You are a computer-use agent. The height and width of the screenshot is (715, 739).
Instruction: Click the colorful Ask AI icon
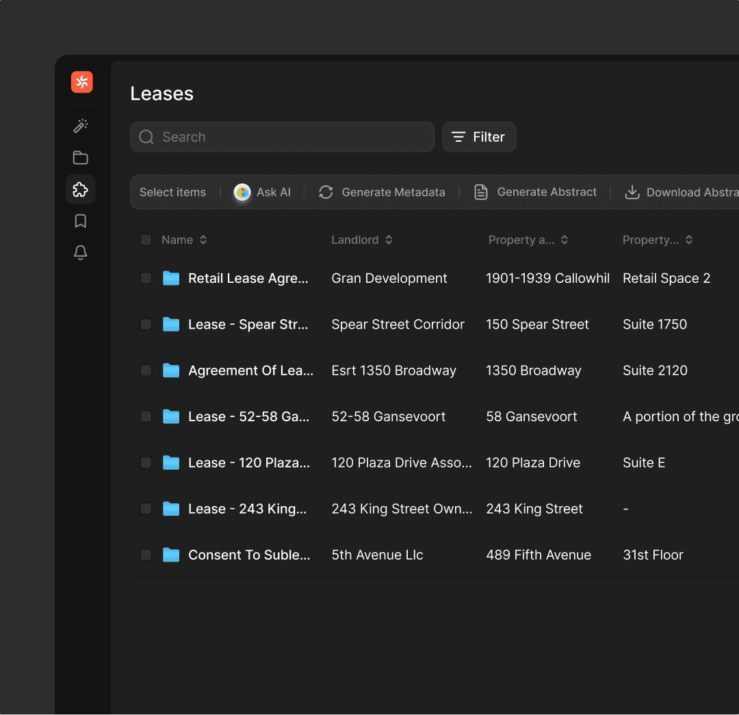click(242, 192)
